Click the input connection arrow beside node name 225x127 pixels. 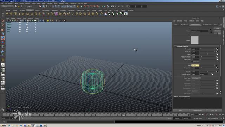point(211,30)
